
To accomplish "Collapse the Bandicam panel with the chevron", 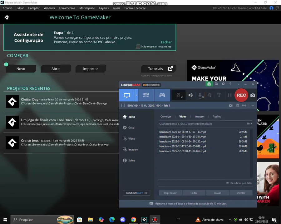I will click(253, 105).
